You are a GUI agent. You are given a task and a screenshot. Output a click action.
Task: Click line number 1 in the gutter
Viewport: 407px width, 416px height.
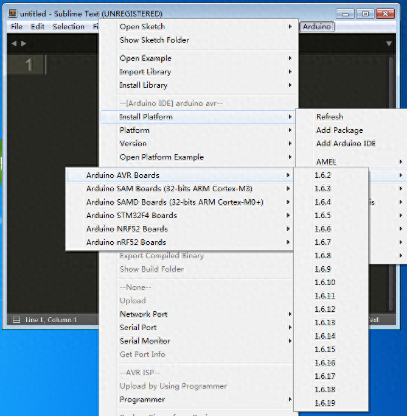29,65
